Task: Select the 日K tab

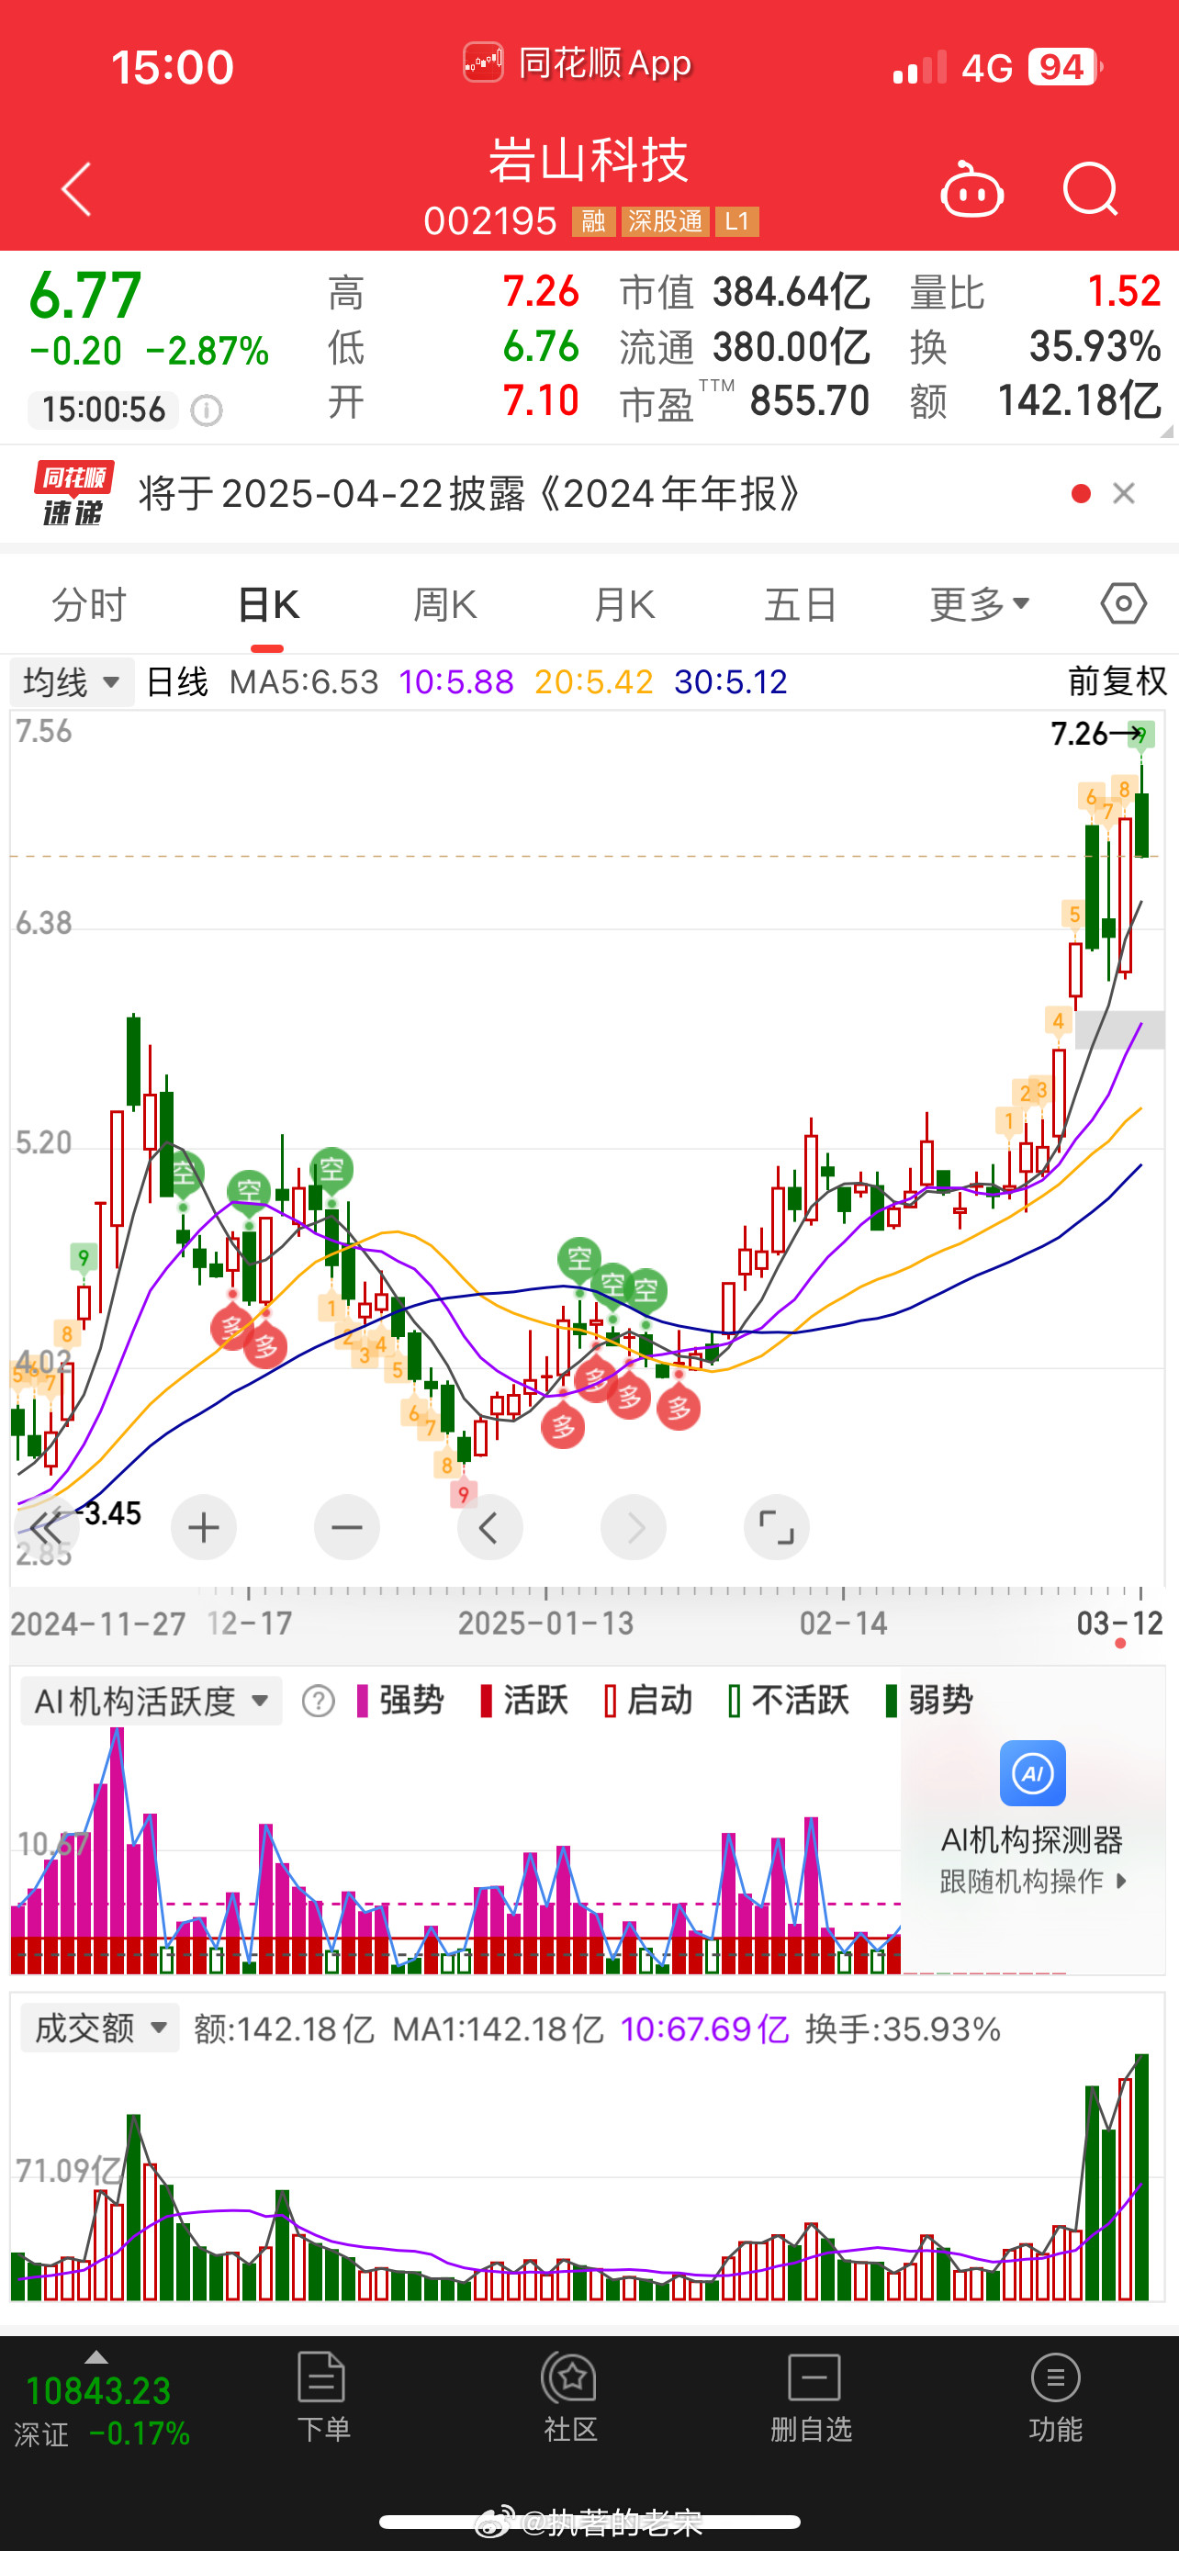Action: (x=267, y=604)
